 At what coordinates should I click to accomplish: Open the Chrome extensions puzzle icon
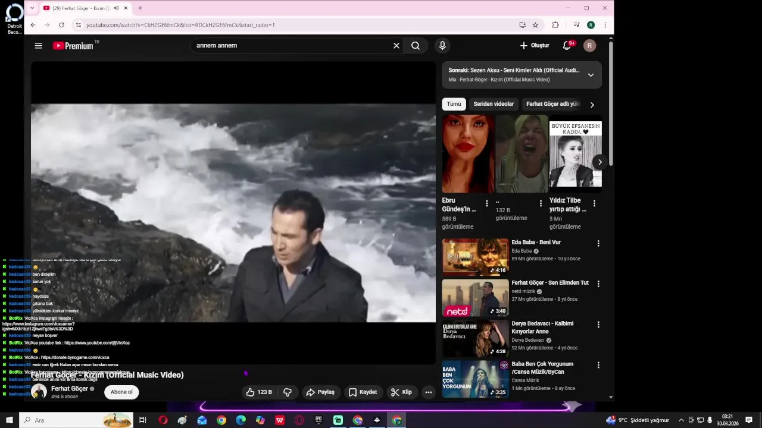pos(555,25)
